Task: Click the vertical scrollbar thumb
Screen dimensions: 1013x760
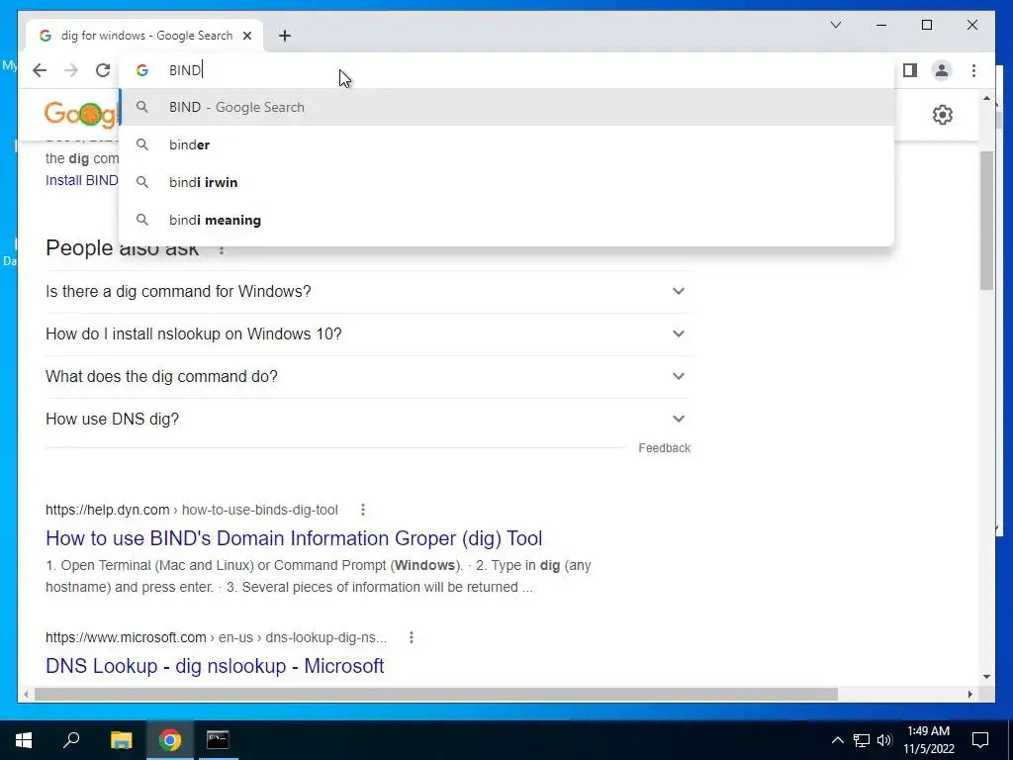Action: point(986,221)
